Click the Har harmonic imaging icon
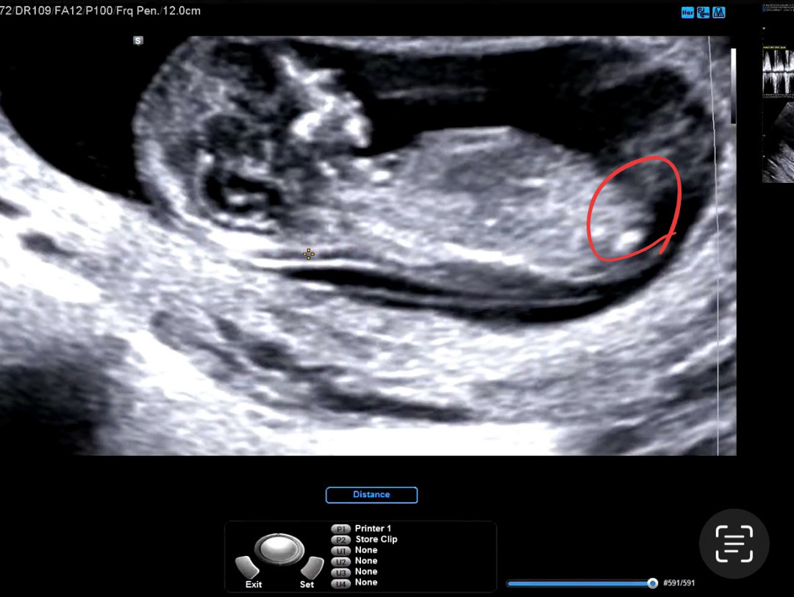 687,12
